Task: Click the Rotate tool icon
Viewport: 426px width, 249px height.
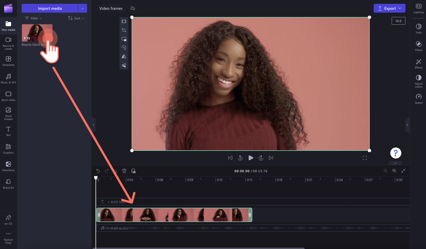Action: pyautogui.click(x=124, y=48)
